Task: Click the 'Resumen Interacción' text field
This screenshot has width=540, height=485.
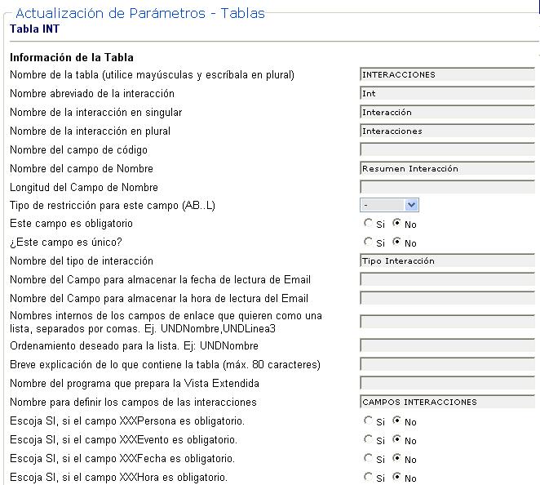Action: coord(447,168)
